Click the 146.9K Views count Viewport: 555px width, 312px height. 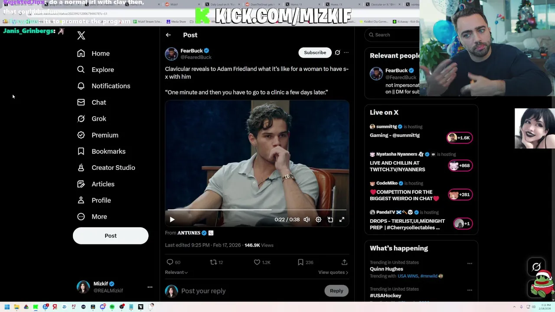(x=259, y=245)
